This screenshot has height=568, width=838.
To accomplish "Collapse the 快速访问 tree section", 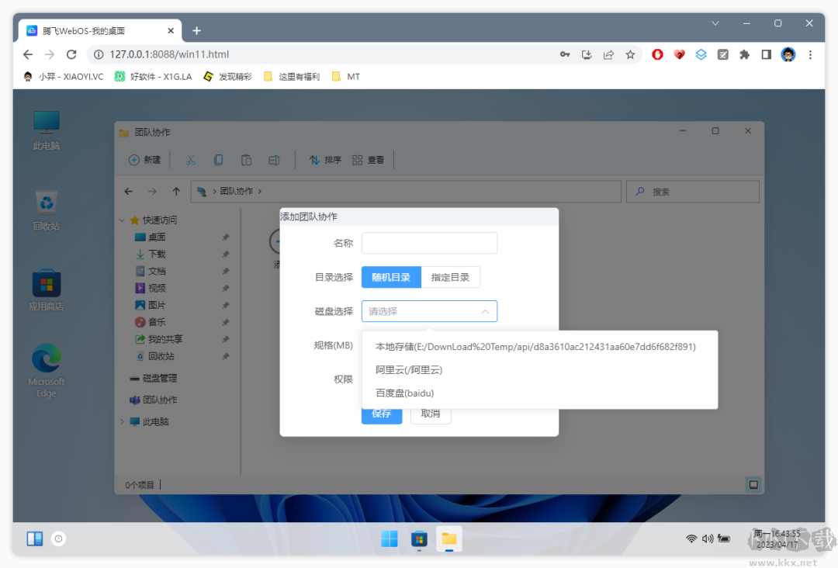I will [x=122, y=220].
